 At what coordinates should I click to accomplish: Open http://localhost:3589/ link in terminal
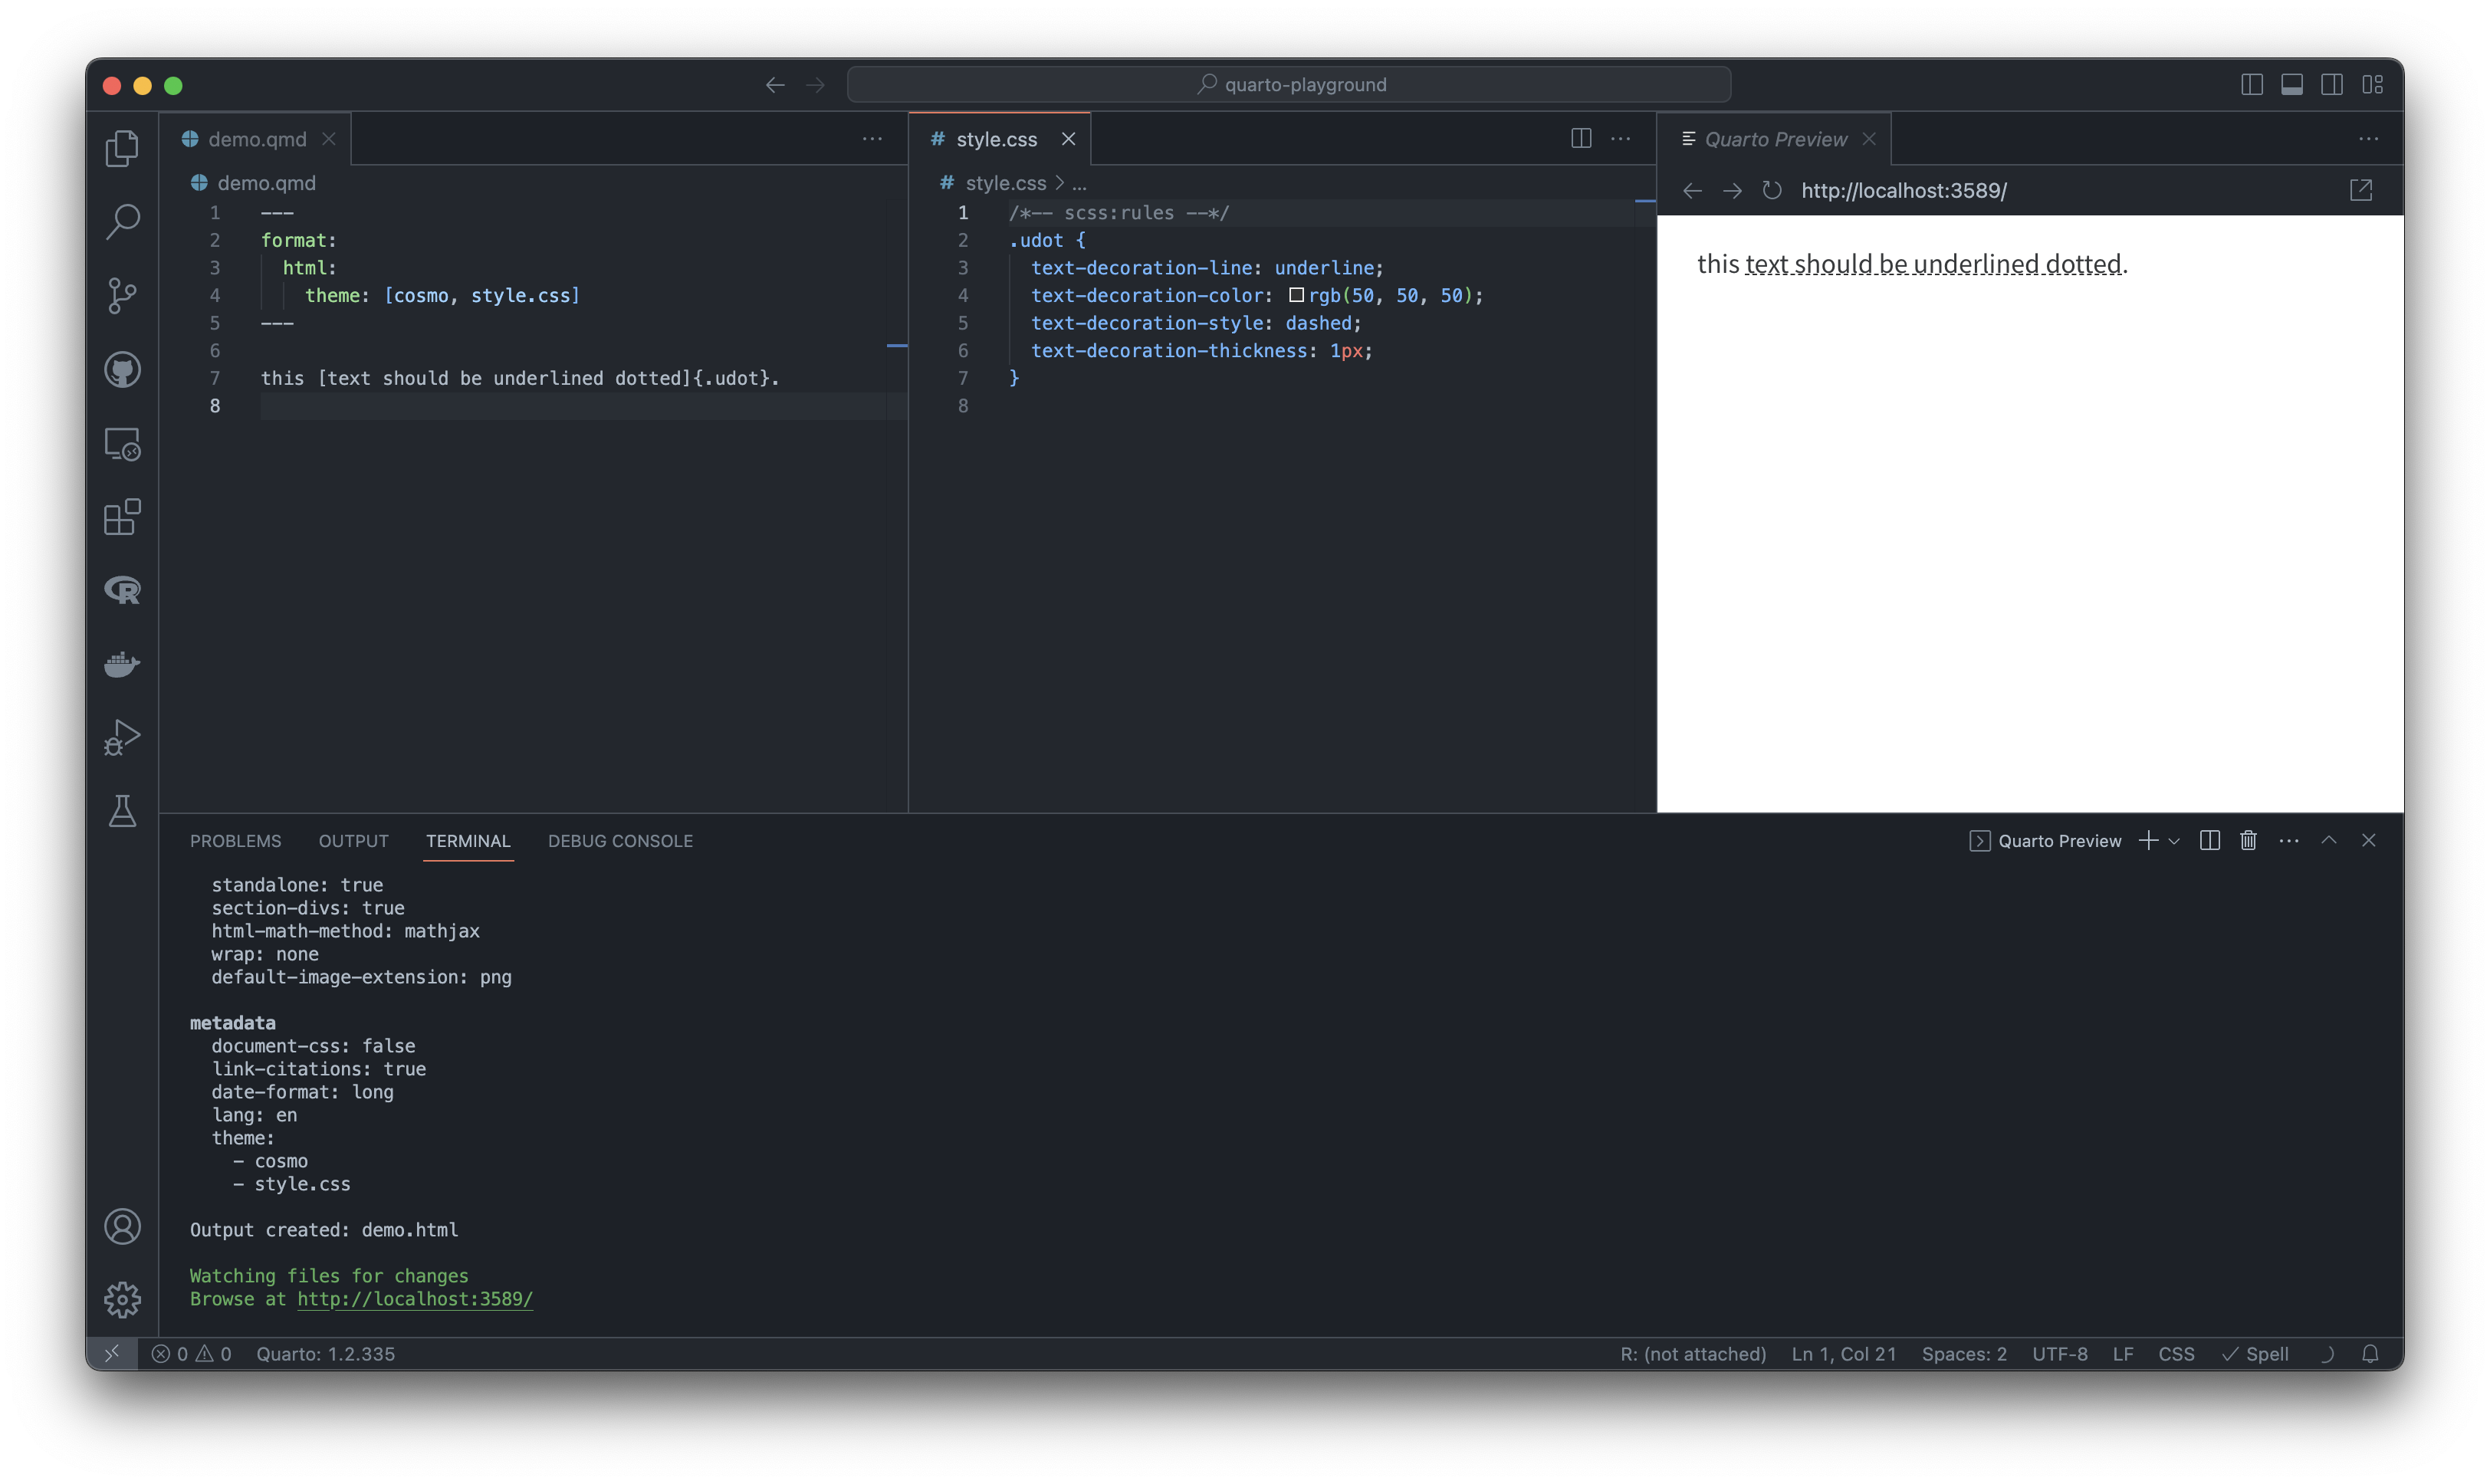pos(415,1299)
